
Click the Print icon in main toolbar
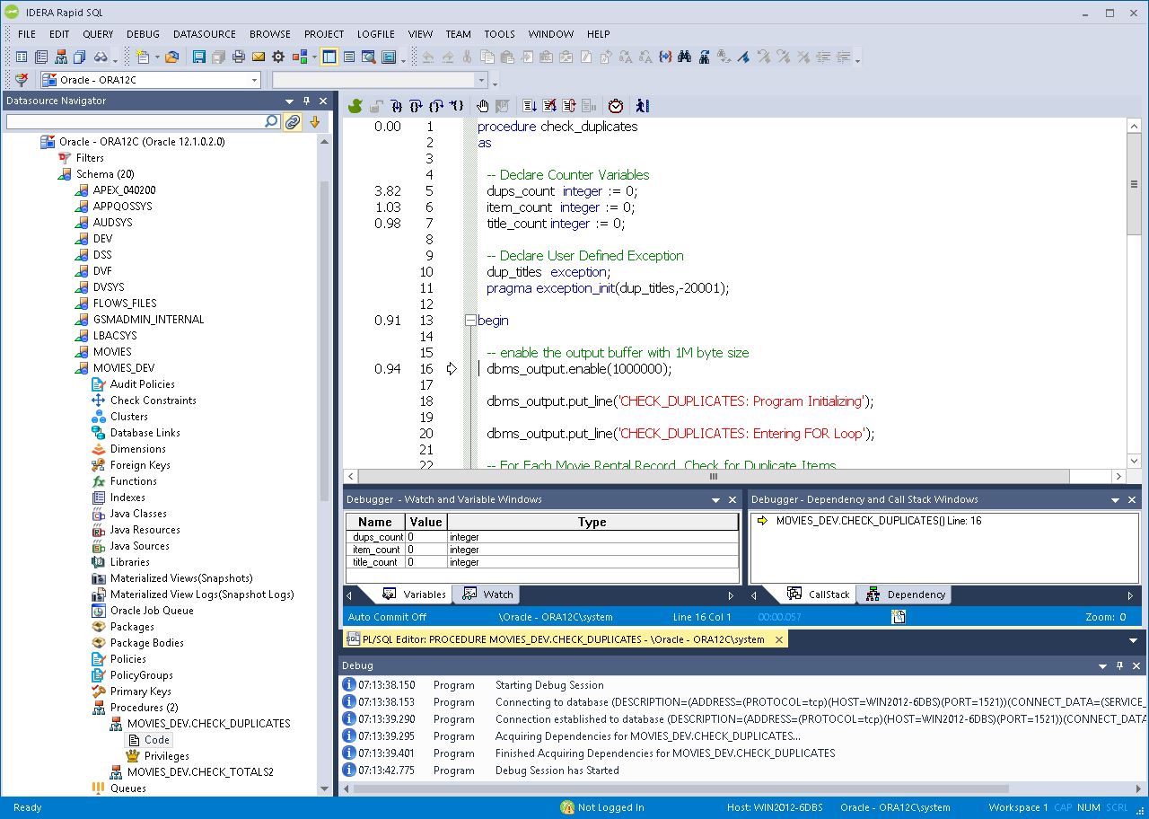pos(238,57)
